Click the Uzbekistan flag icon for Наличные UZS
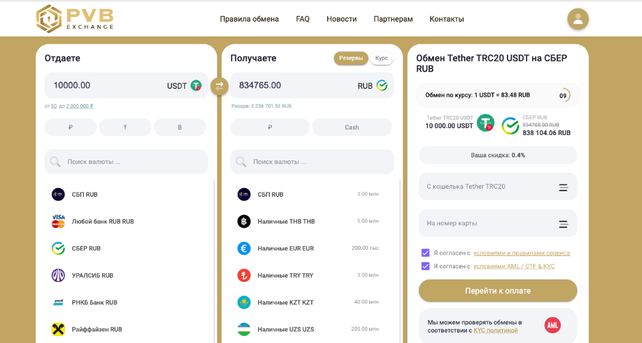Viewport: 642px width, 343px height. [x=244, y=329]
